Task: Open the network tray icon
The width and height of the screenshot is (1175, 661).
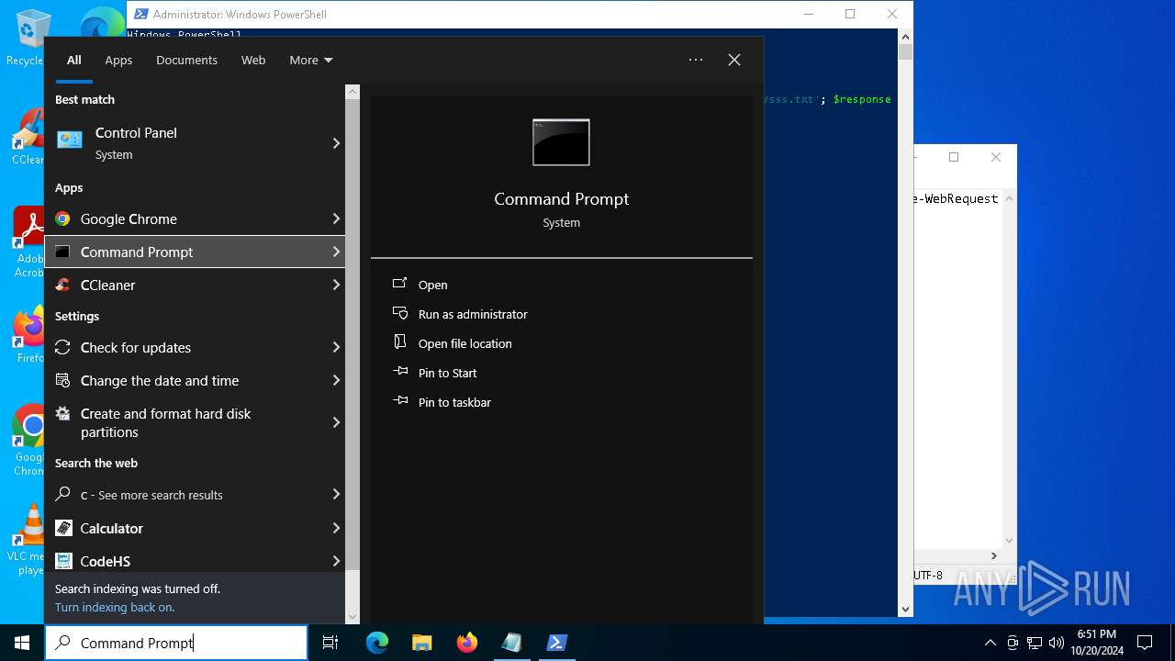Action: pos(1035,643)
